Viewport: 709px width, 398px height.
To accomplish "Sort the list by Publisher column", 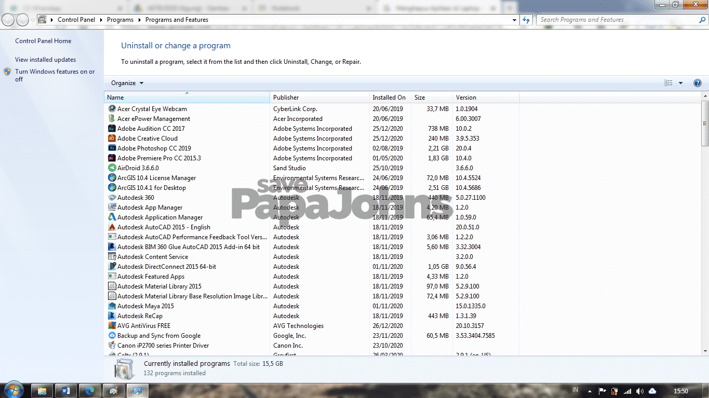I will [x=319, y=98].
